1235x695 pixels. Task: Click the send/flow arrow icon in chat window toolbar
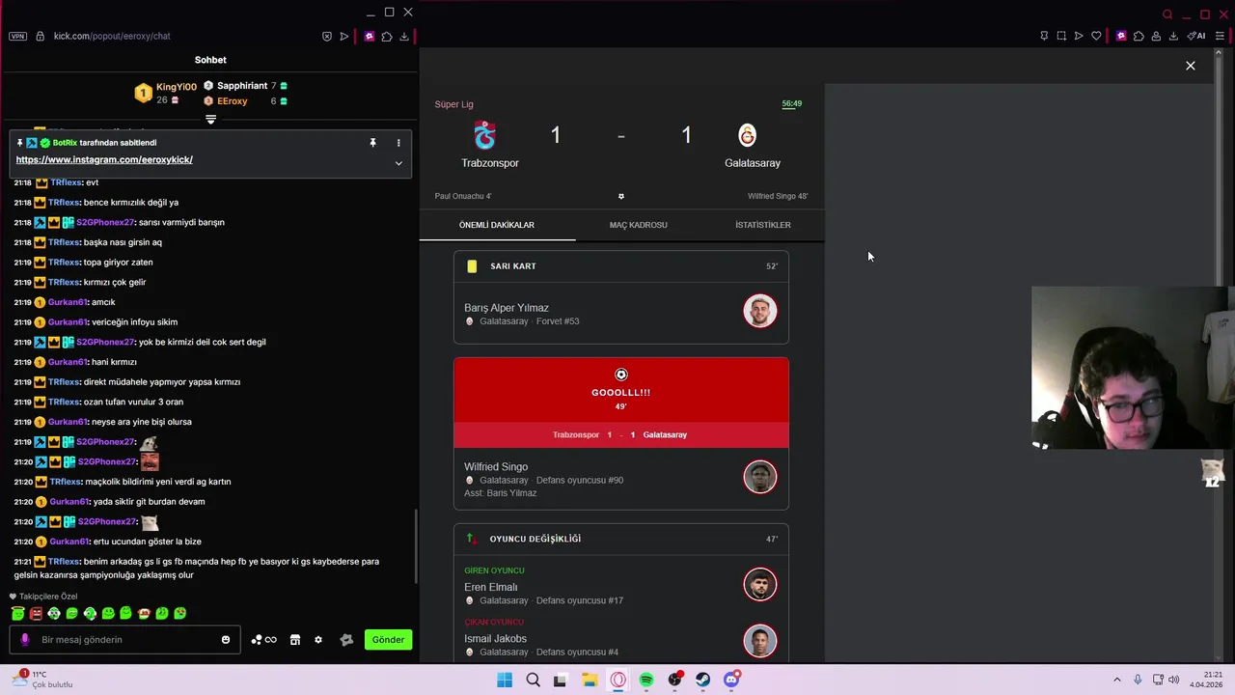(344, 37)
